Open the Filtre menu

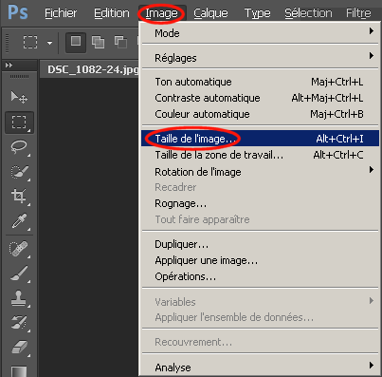pos(358,13)
